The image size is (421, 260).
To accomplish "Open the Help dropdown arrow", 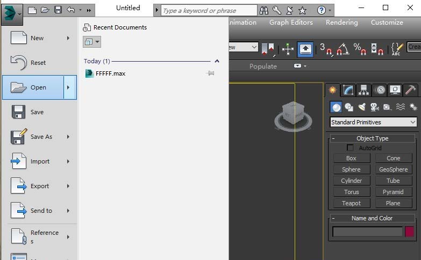I will coord(330,11).
